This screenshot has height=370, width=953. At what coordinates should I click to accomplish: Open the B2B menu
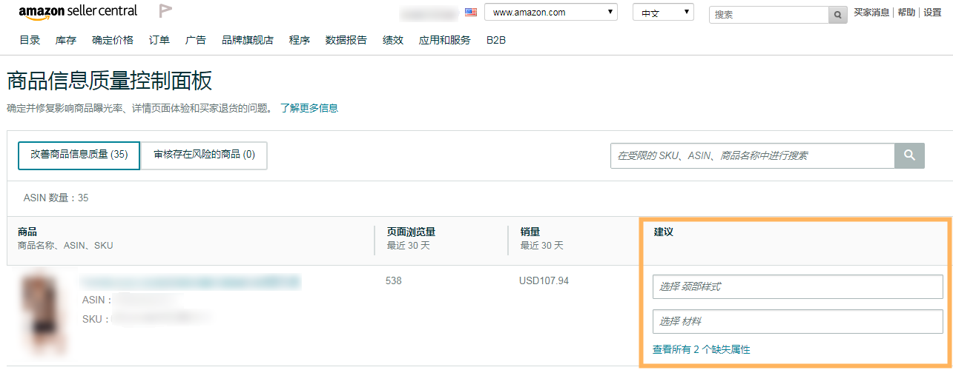click(x=496, y=40)
